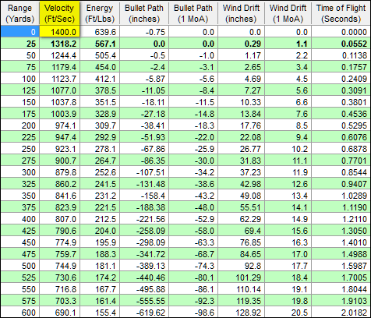Screen dimensions: 371x318
Task: Click the Wind Drift (1 MoA) header
Action: point(288,13)
